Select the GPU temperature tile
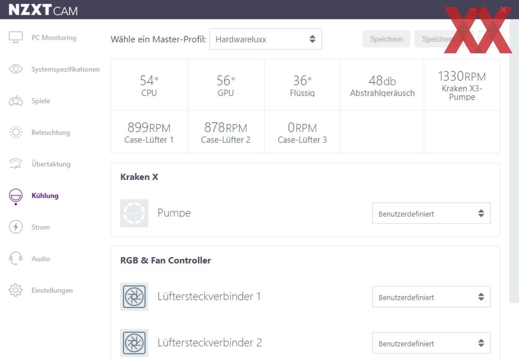519x361 pixels. pos(226,85)
